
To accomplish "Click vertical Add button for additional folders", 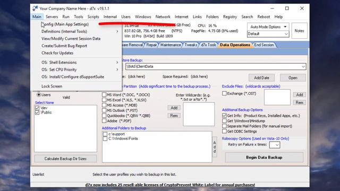I will (x=215, y=147).
